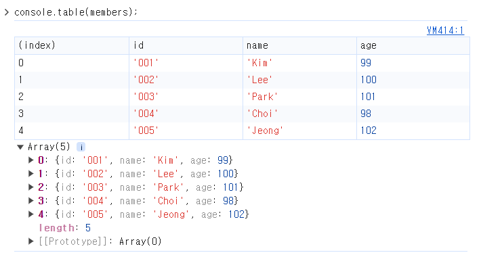Select the '002' id cell

coord(186,80)
